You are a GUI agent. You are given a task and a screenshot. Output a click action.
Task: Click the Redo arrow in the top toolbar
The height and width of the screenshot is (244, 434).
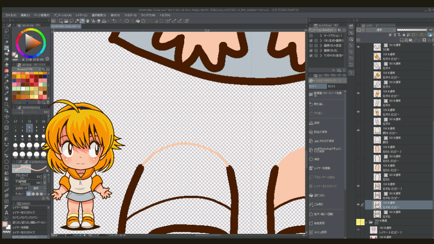coord(120,21)
